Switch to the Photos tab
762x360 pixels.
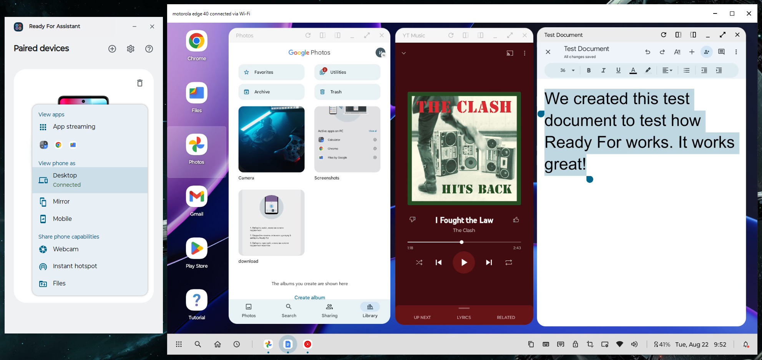point(249,311)
